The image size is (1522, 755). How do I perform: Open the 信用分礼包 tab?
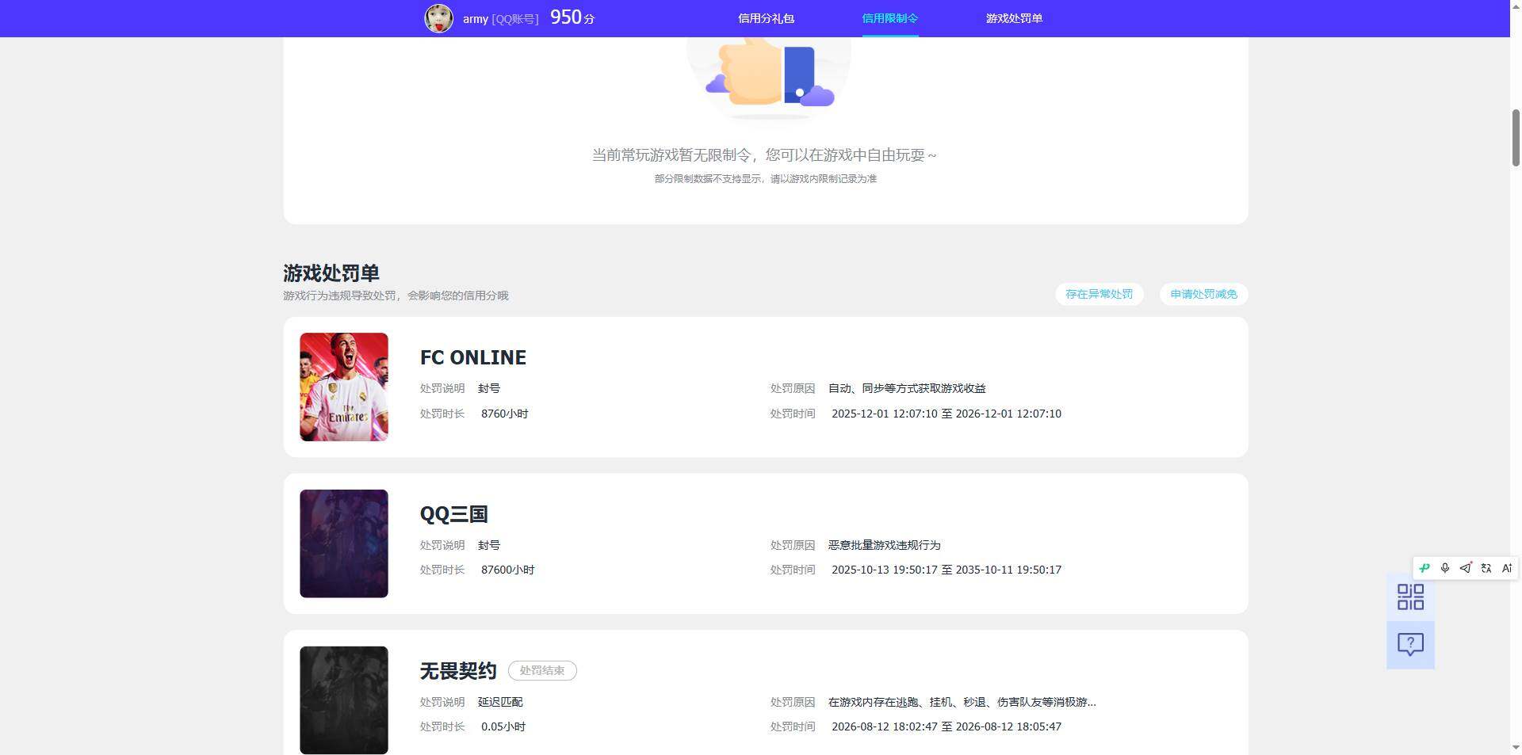pos(766,18)
